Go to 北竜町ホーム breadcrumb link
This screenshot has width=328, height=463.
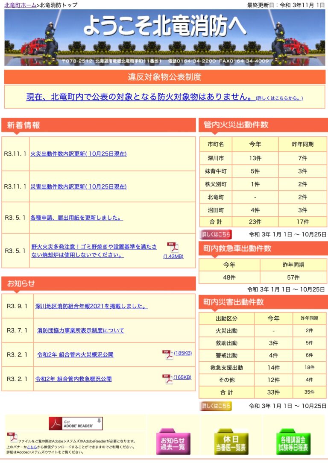coord(20,5)
